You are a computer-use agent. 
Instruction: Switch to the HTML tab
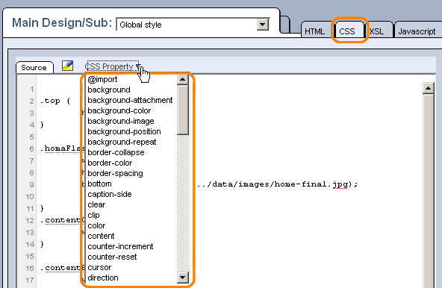[x=315, y=31]
